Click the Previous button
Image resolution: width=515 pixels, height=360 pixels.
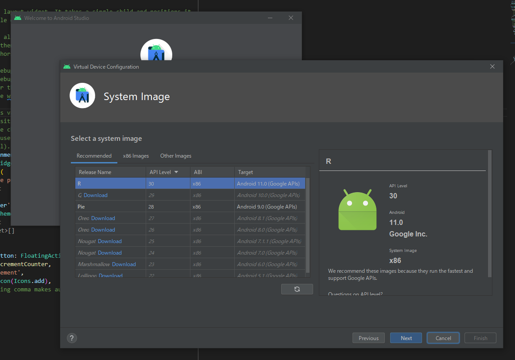point(368,338)
